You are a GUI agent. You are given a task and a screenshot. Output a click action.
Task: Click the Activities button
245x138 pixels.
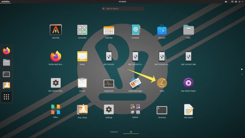click(x=6, y=2)
